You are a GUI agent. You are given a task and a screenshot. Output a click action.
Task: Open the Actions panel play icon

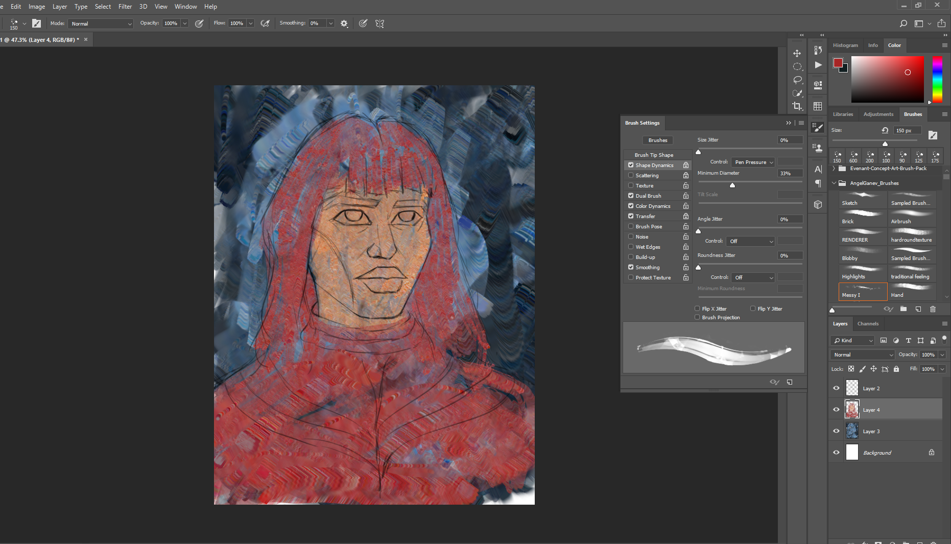(x=818, y=65)
